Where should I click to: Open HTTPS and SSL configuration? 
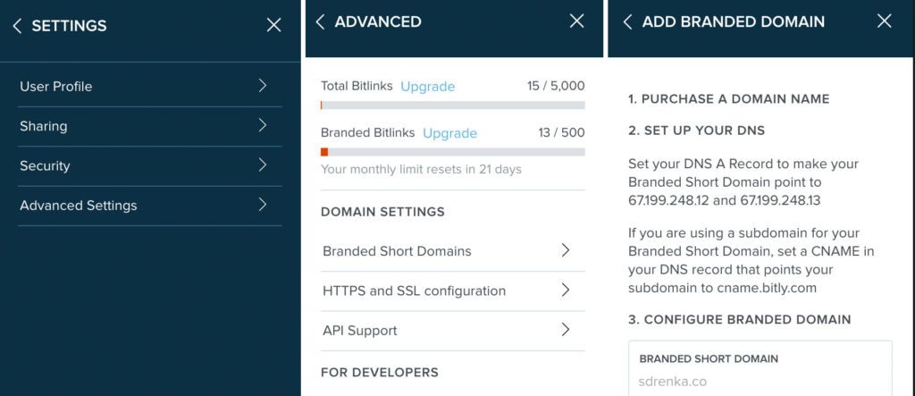tap(414, 291)
